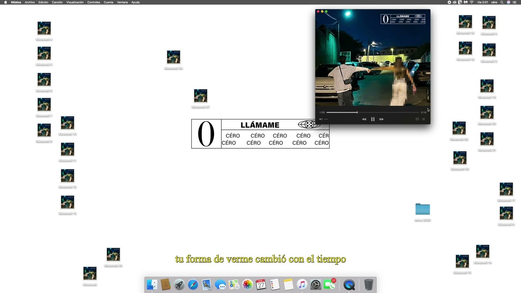Open the Apple menu
Viewport: 521px width, 293px height.
(x=5, y=2)
